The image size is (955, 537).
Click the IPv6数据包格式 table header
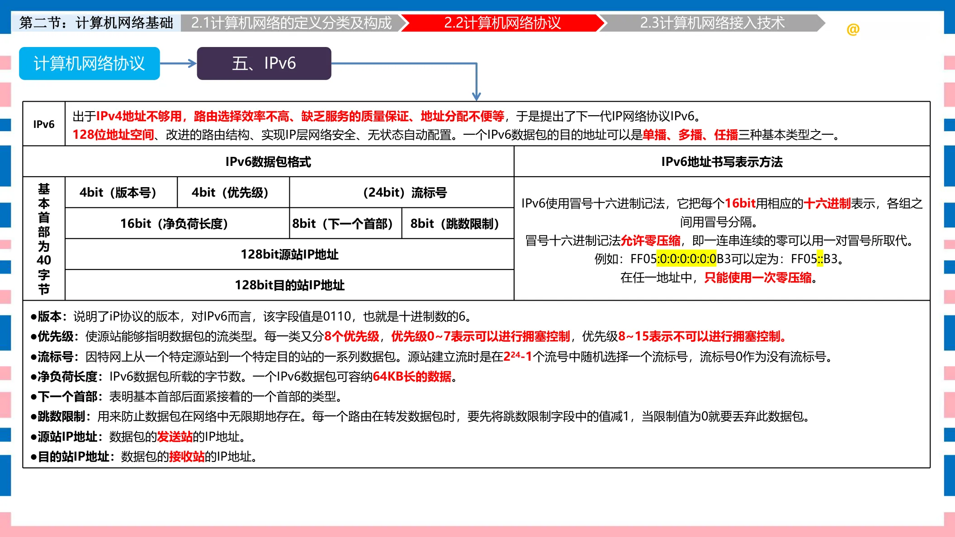coord(268,162)
